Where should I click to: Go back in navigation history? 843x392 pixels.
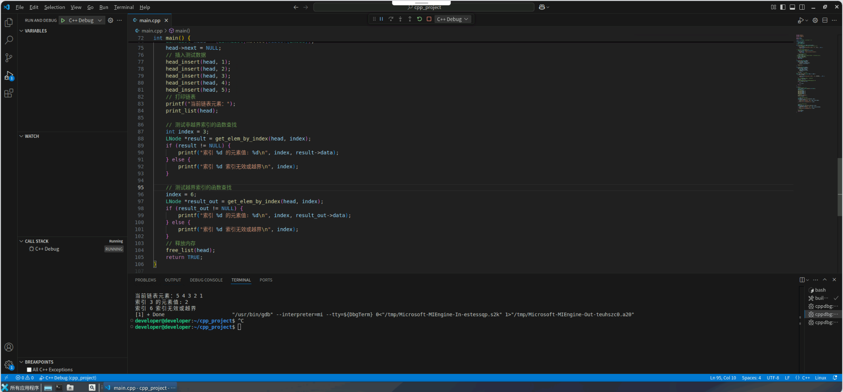click(296, 7)
